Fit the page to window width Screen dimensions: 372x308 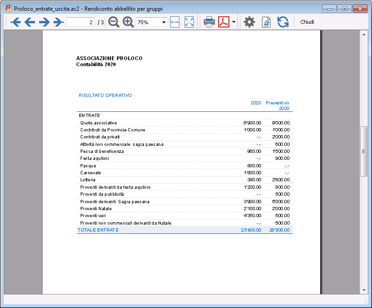pyautogui.click(x=175, y=22)
